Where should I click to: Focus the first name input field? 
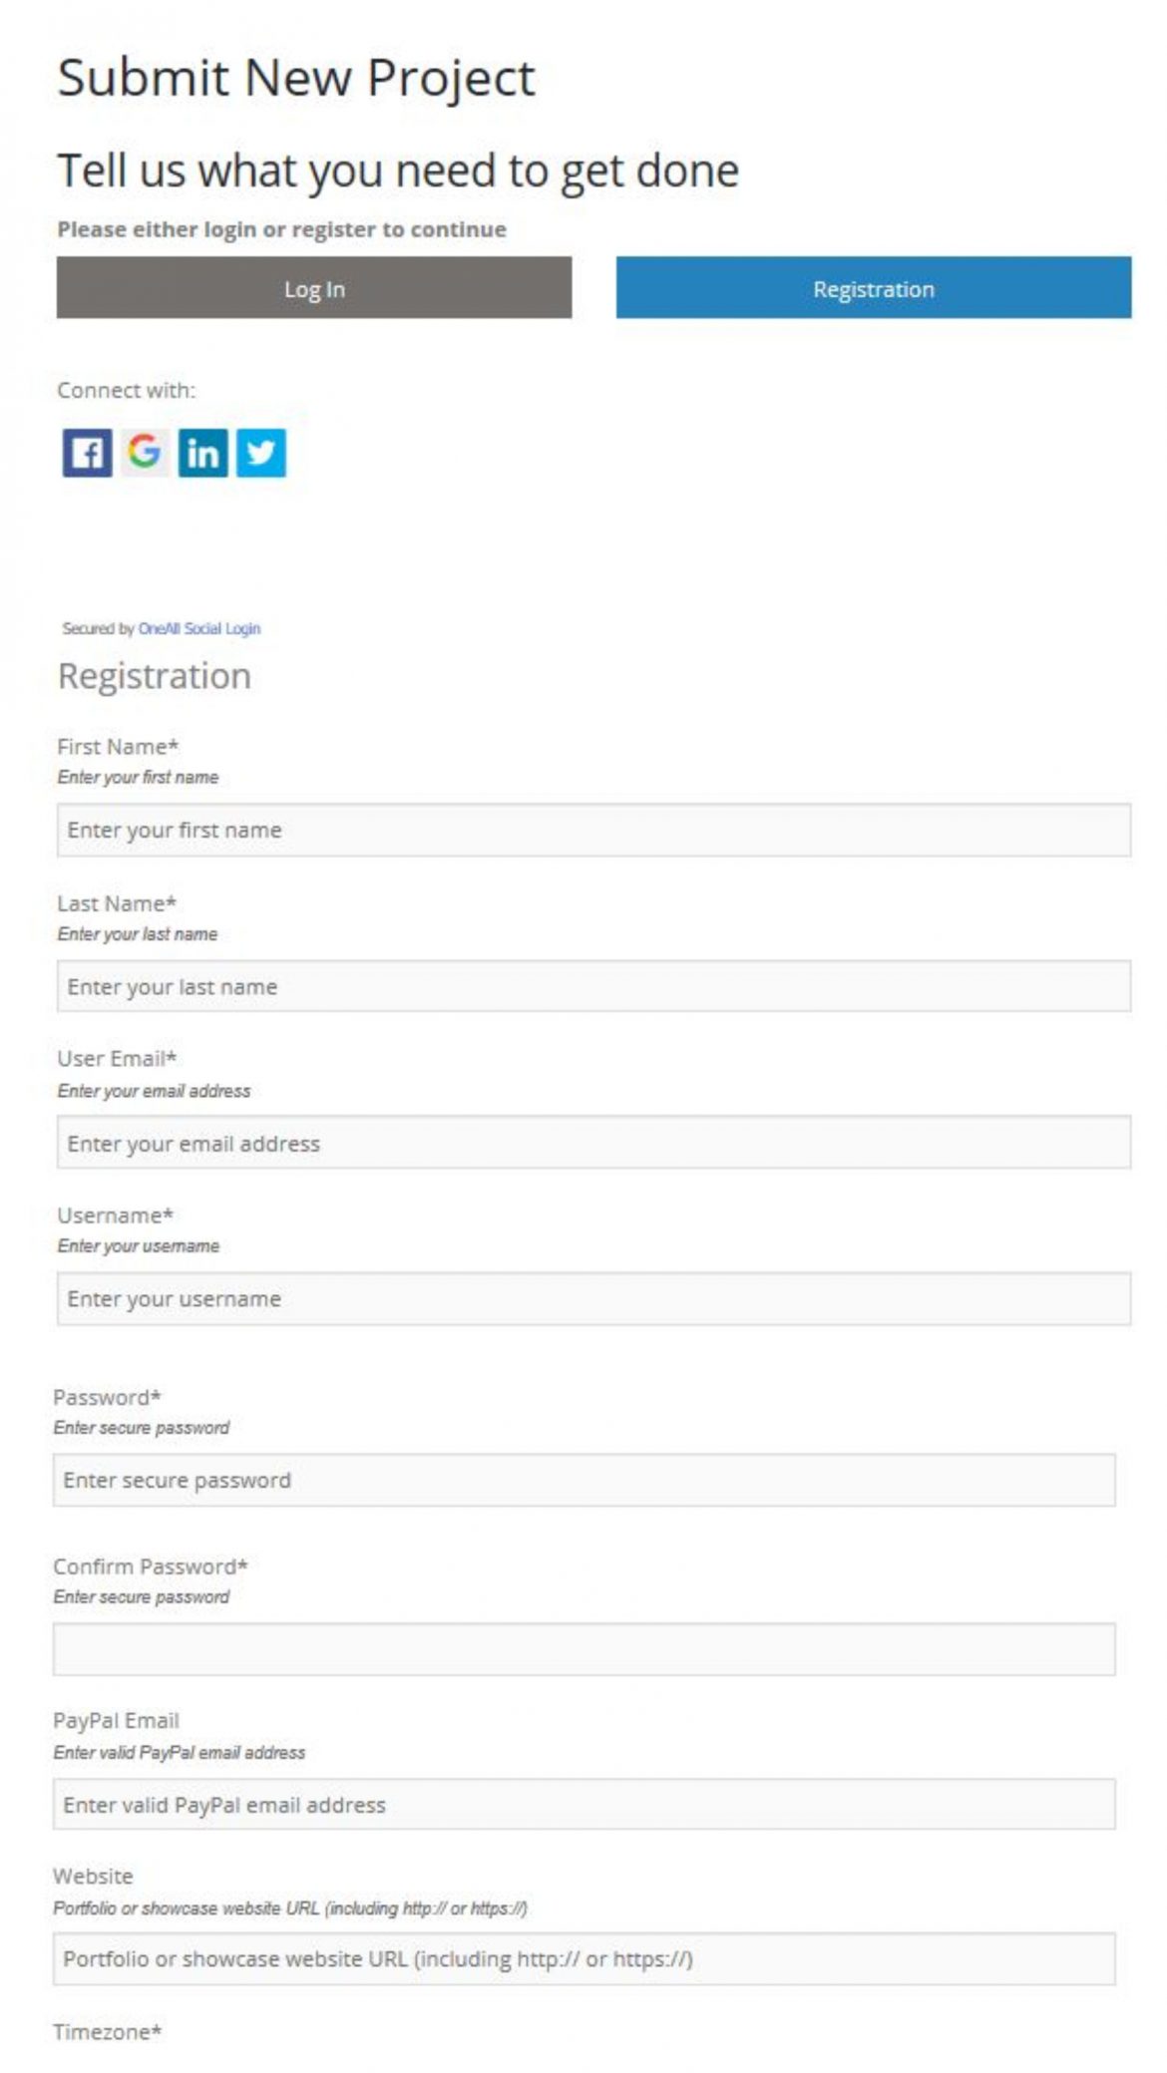point(592,830)
